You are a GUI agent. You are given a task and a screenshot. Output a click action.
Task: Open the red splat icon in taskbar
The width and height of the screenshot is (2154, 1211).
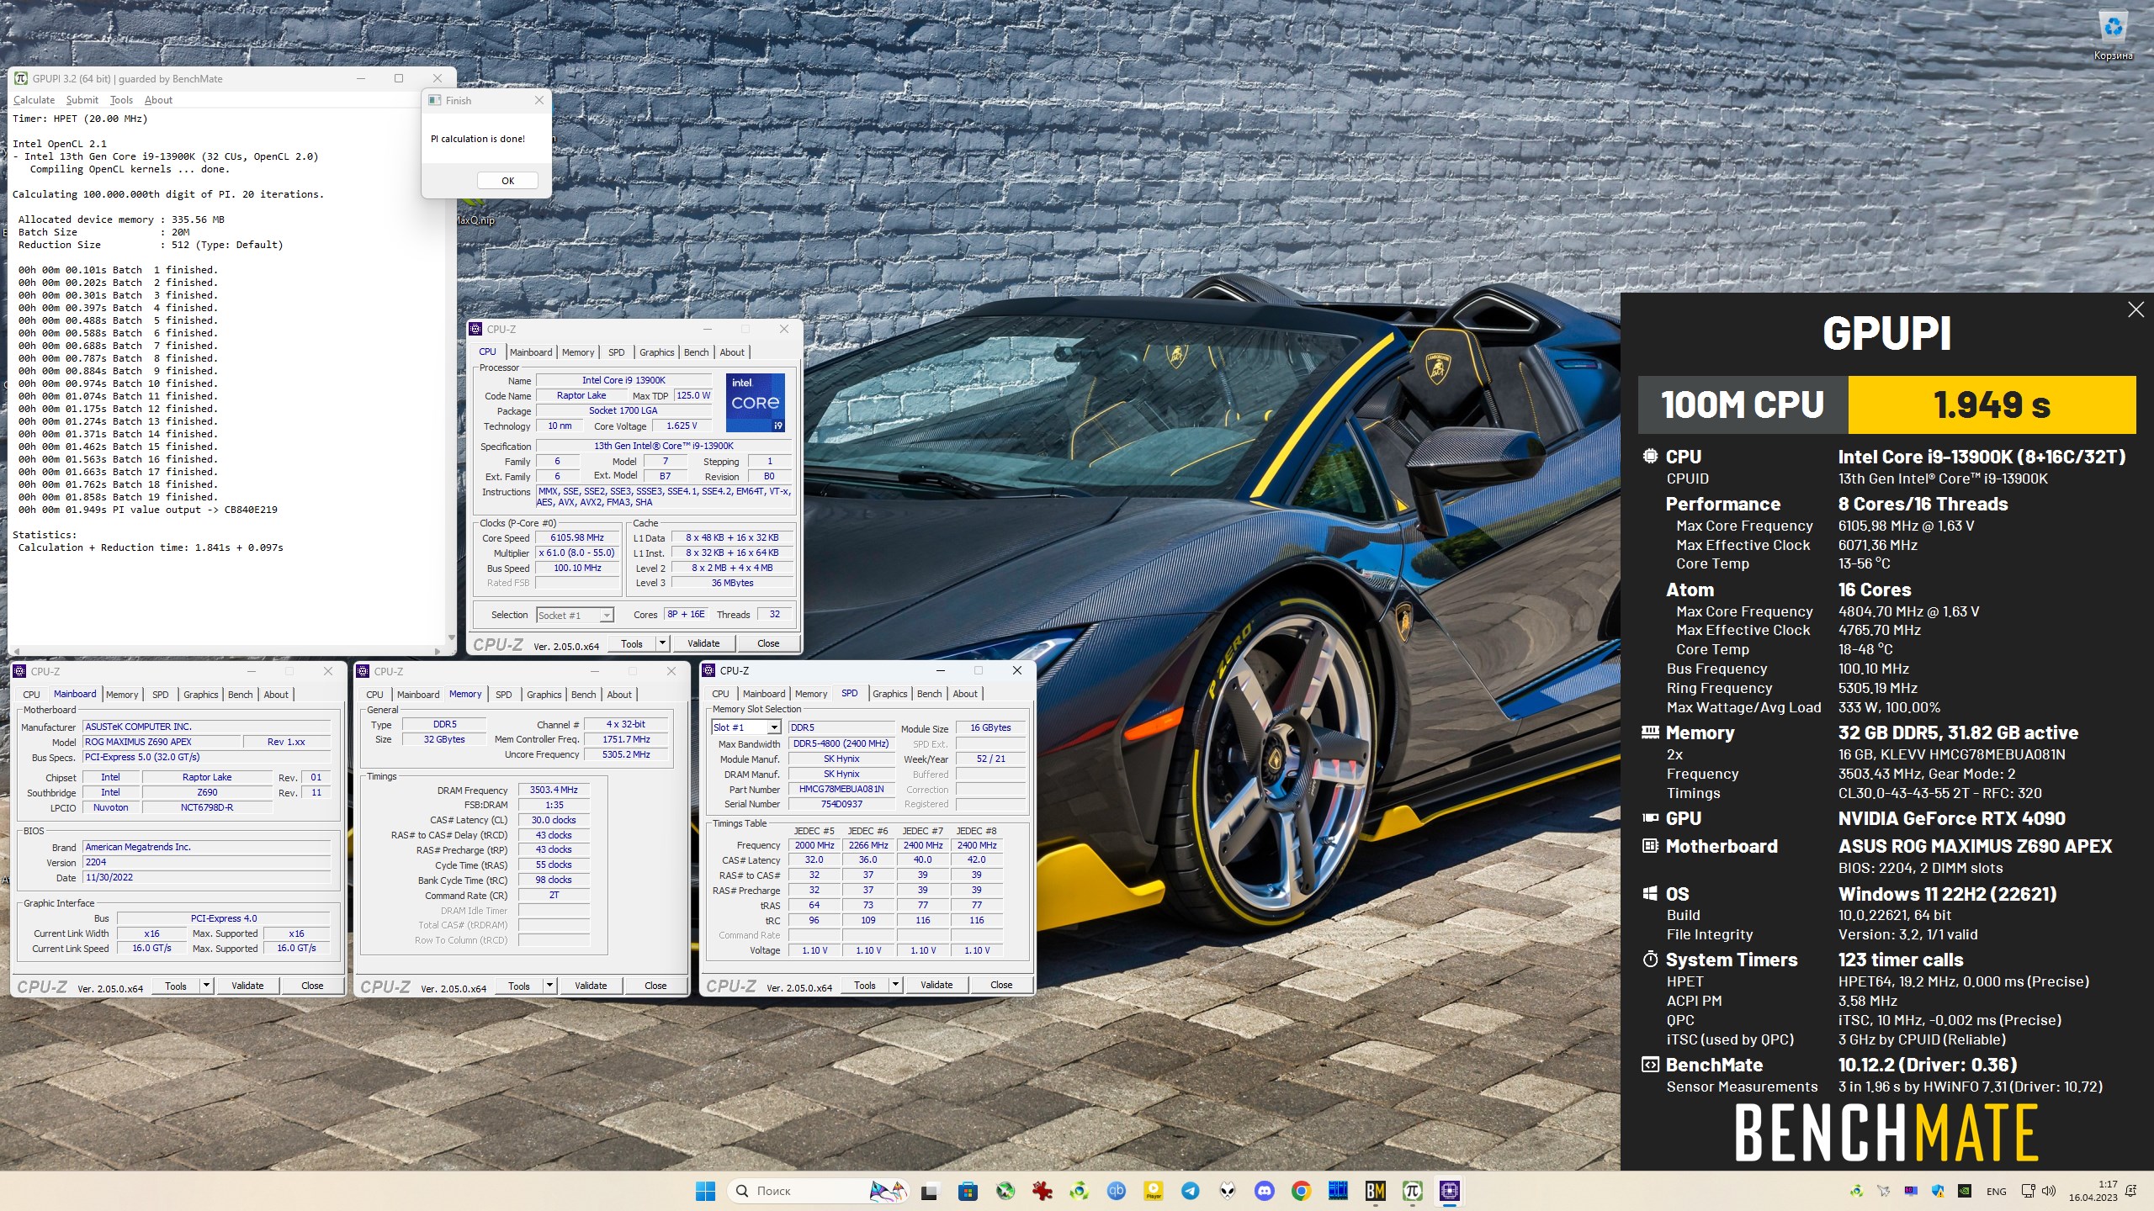click(1043, 1191)
